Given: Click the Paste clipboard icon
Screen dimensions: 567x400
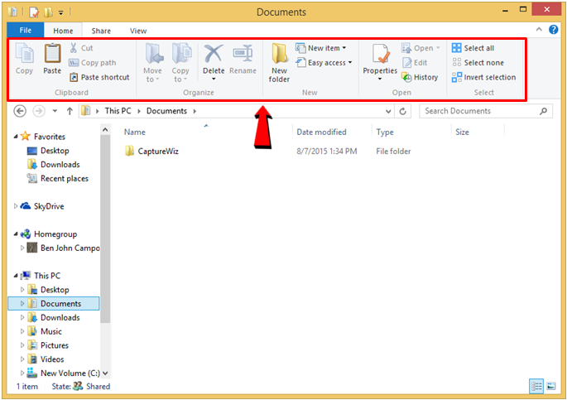Looking at the screenshot, I should pos(52,53).
